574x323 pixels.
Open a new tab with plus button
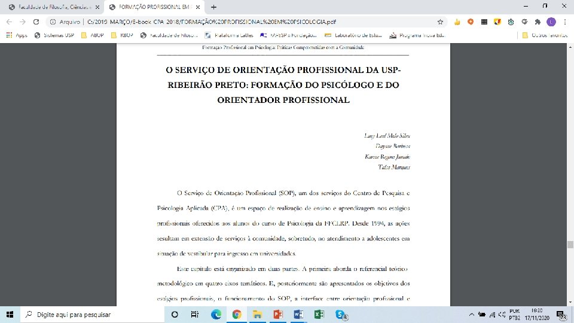coord(214,7)
